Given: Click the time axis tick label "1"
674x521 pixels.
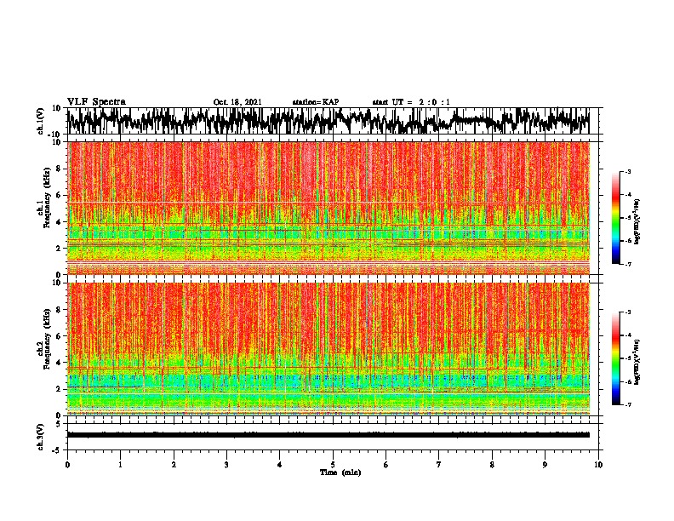Looking at the screenshot, I should click(x=120, y=465).
